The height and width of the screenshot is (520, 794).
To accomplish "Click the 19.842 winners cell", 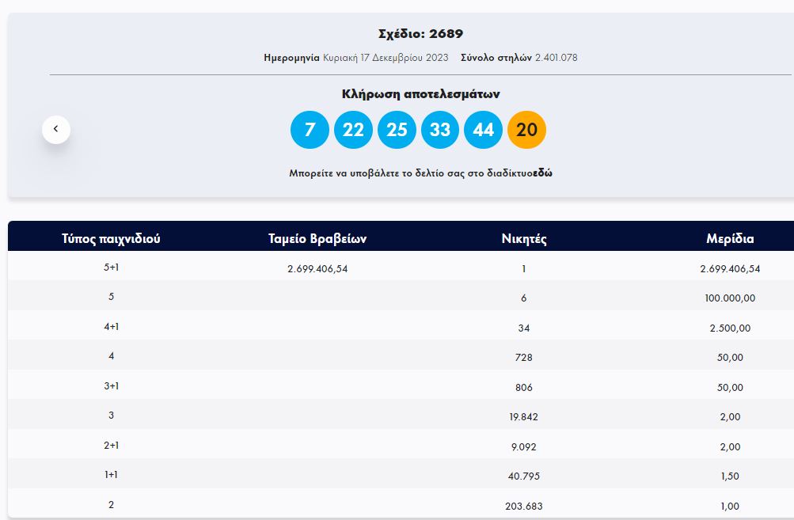I will click(x=524, y=417).
